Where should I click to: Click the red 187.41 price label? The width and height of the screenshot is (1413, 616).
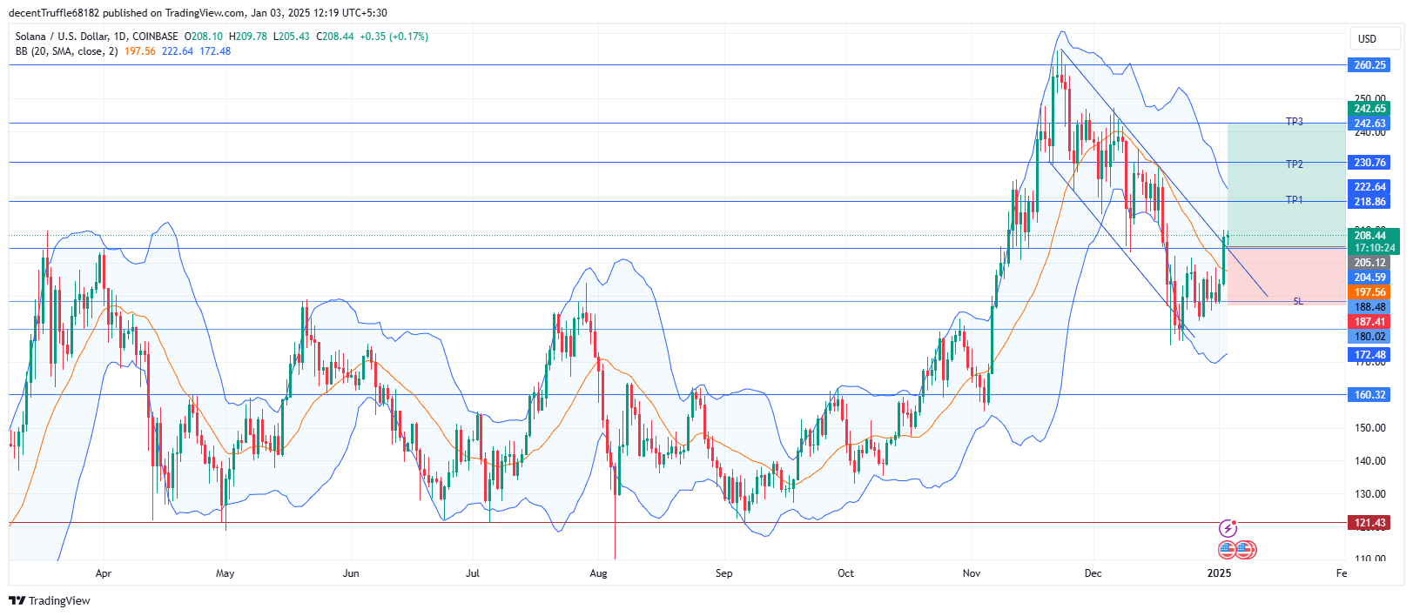coord(1370,322)
